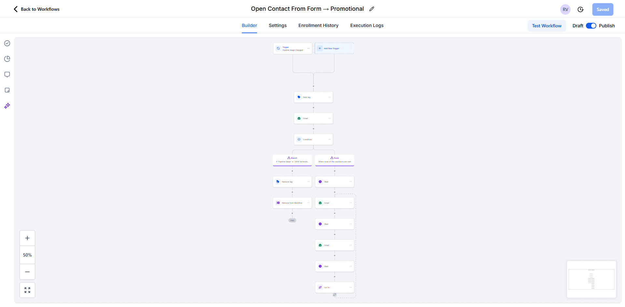
Task: Open the Enrollment History tab
Action: (x=318, y=25)
